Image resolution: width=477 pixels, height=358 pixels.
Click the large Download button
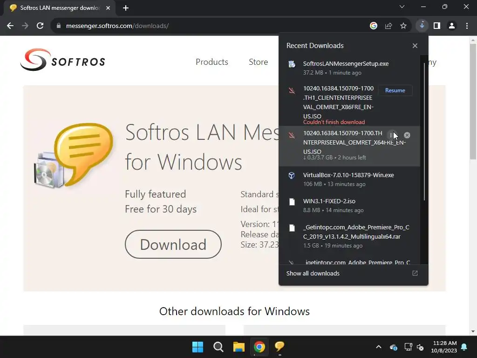(x=173, y=244)
